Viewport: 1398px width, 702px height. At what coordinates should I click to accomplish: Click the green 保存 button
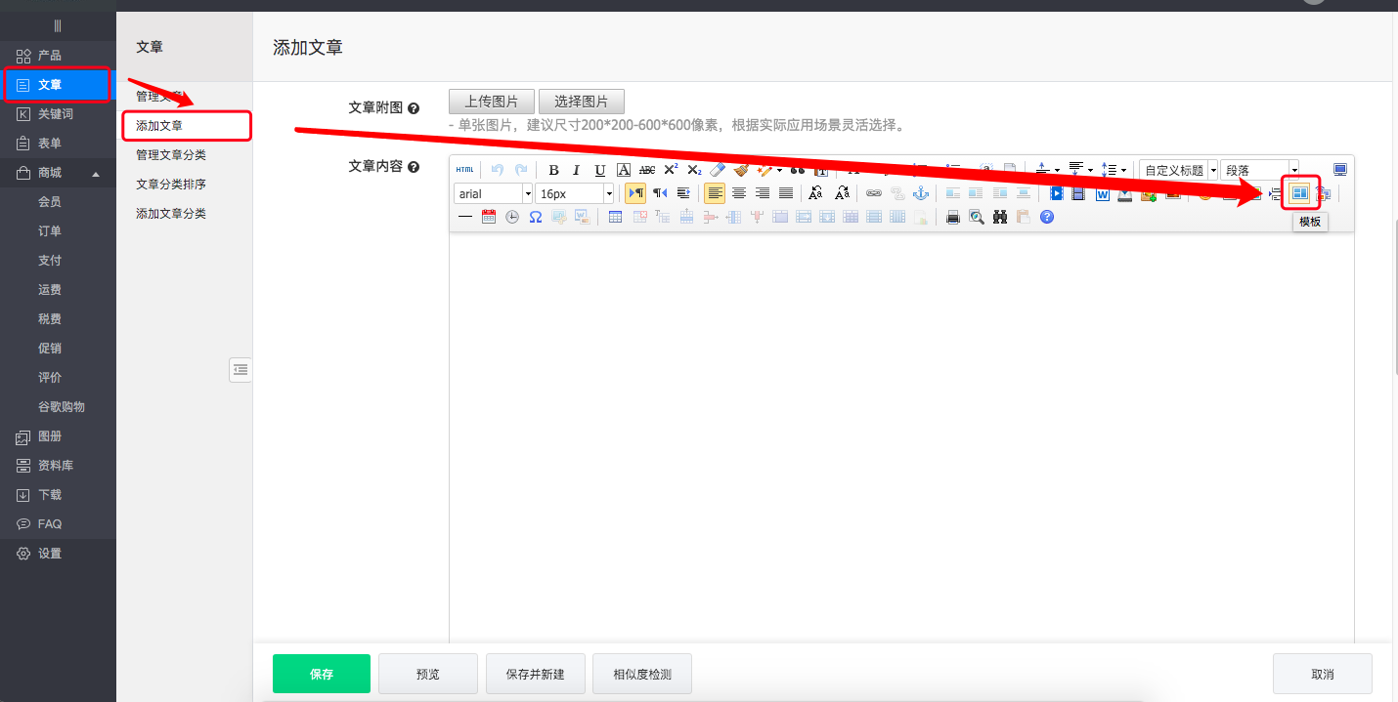point(321,674)
